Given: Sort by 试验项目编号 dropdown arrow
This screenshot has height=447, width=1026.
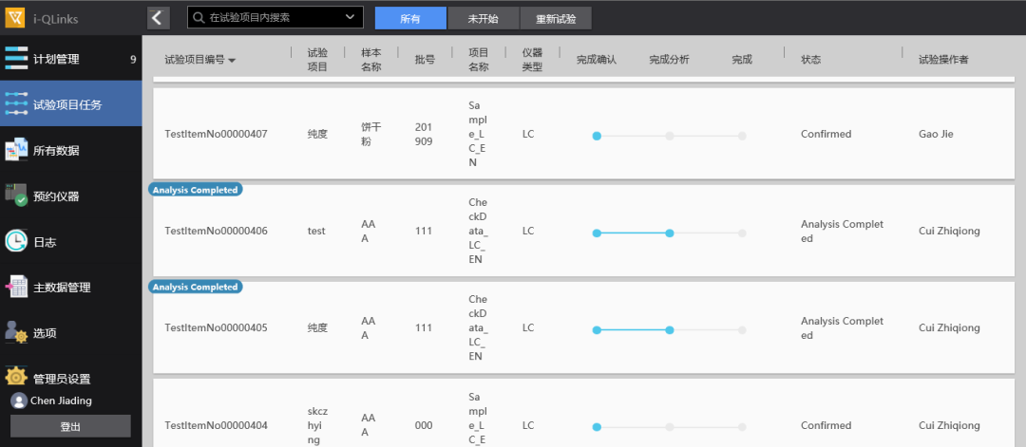Looking at the screenshot, I should click(x=233, y=60).
